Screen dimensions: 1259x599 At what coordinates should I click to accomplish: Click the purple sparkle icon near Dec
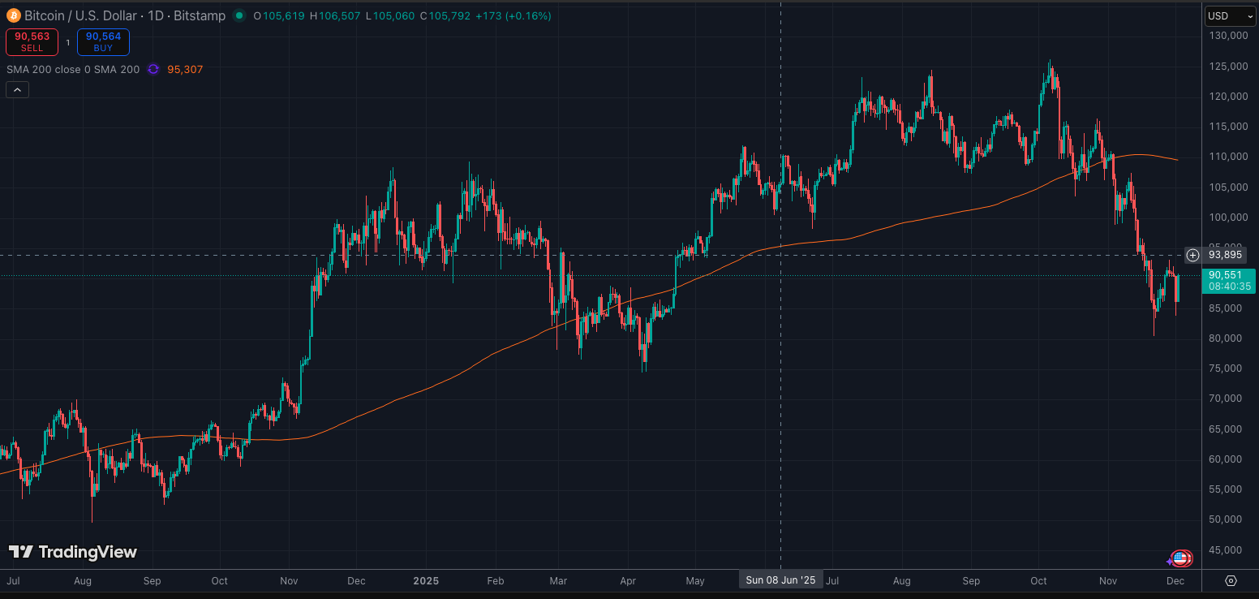[1170, 561]
